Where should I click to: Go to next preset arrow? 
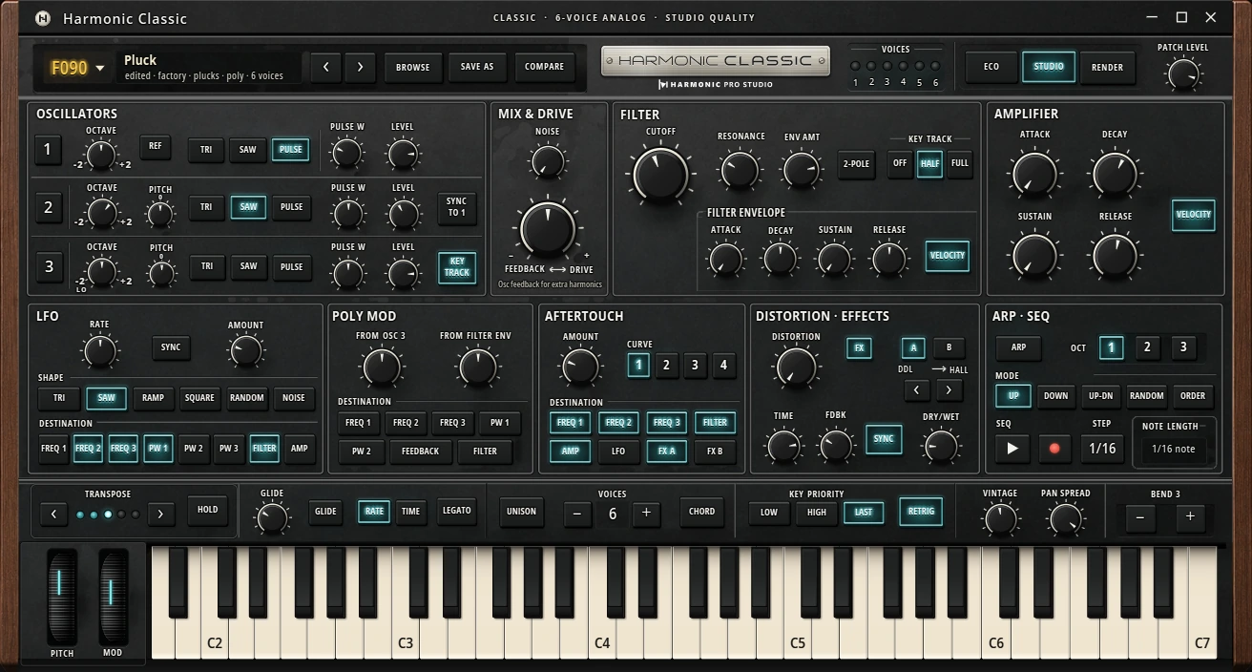(360, 67)
